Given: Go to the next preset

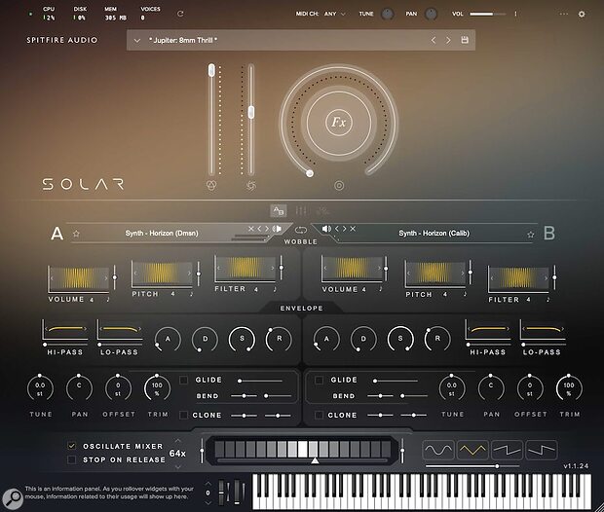Looking at the screenshot, I should pos(448,40).
